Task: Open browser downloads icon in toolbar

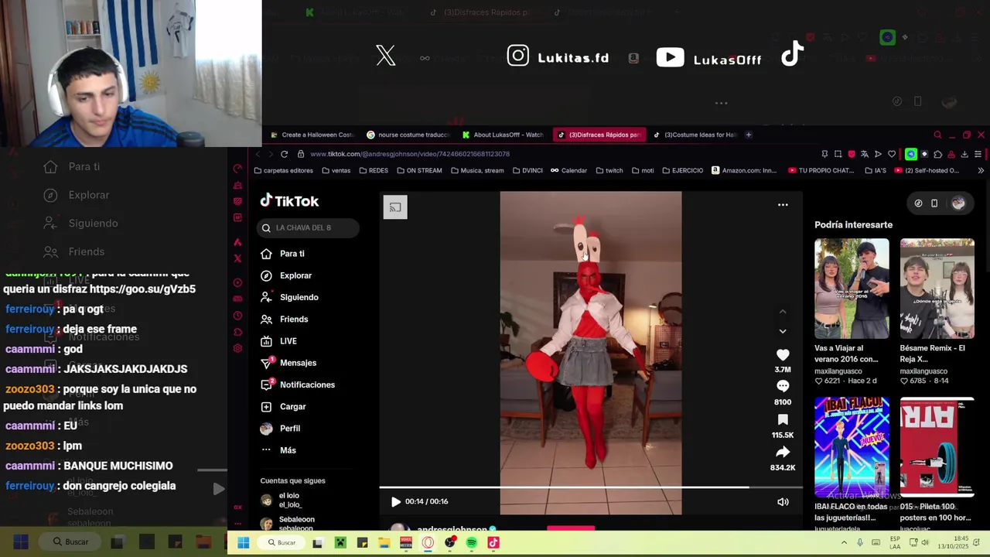Action: coord(964,154)
